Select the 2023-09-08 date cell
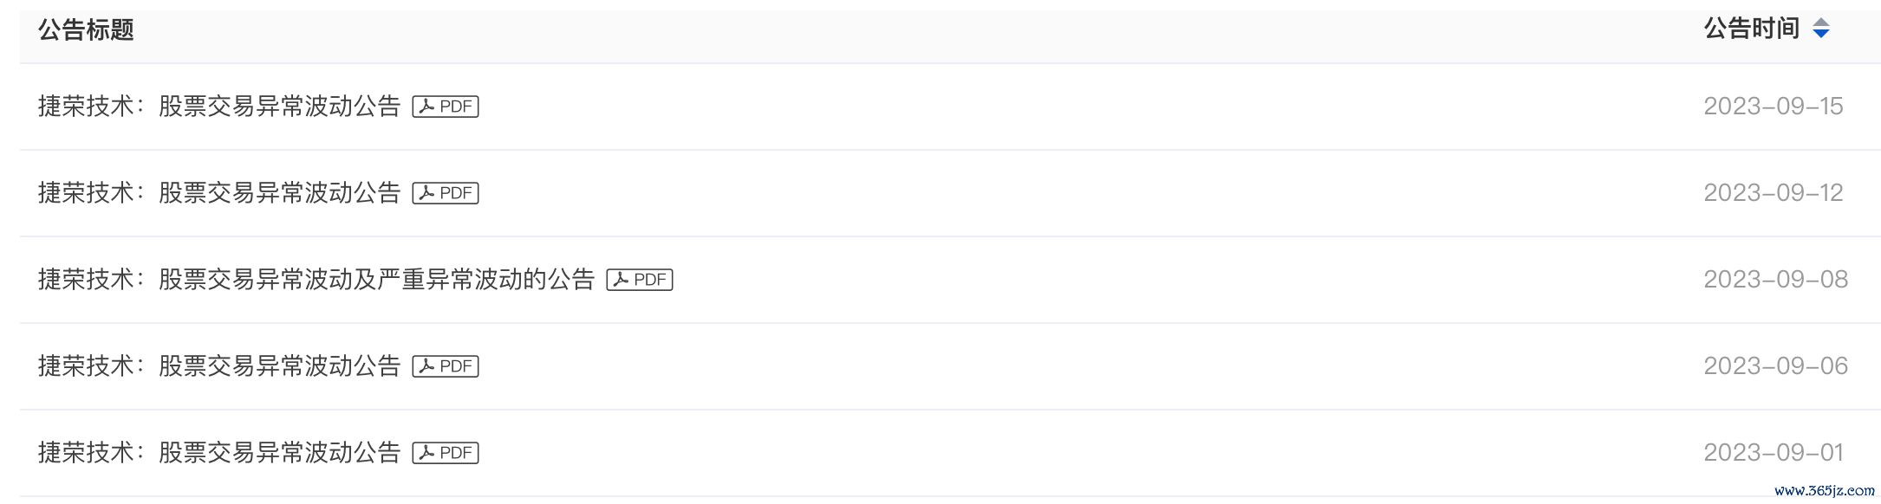Viewport: 1881px width, 504px height. (1776, 280)
